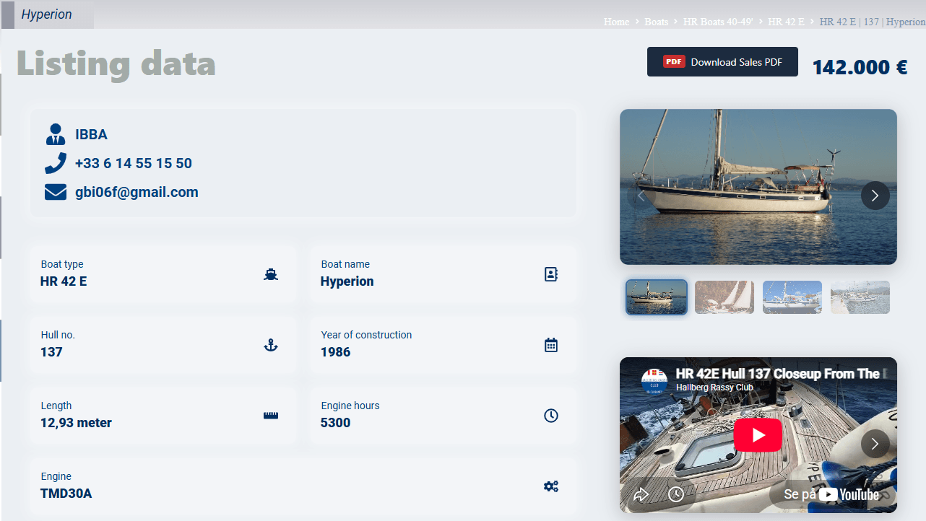Screen dimensions: 926x521
Task: Click the phone handset icon
Action: pos(56,163)
